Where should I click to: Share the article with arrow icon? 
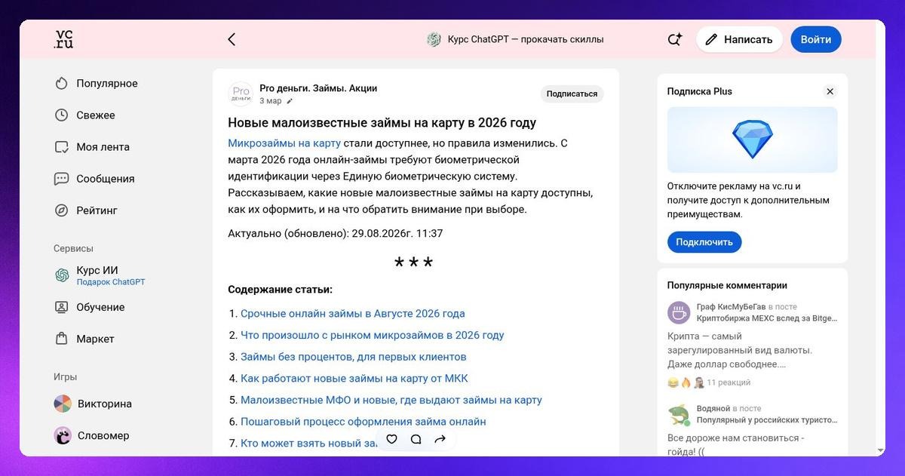[x=440, y=439]
